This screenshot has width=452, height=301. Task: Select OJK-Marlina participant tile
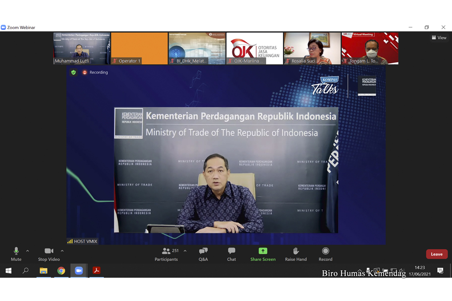(x=255, y=48)
